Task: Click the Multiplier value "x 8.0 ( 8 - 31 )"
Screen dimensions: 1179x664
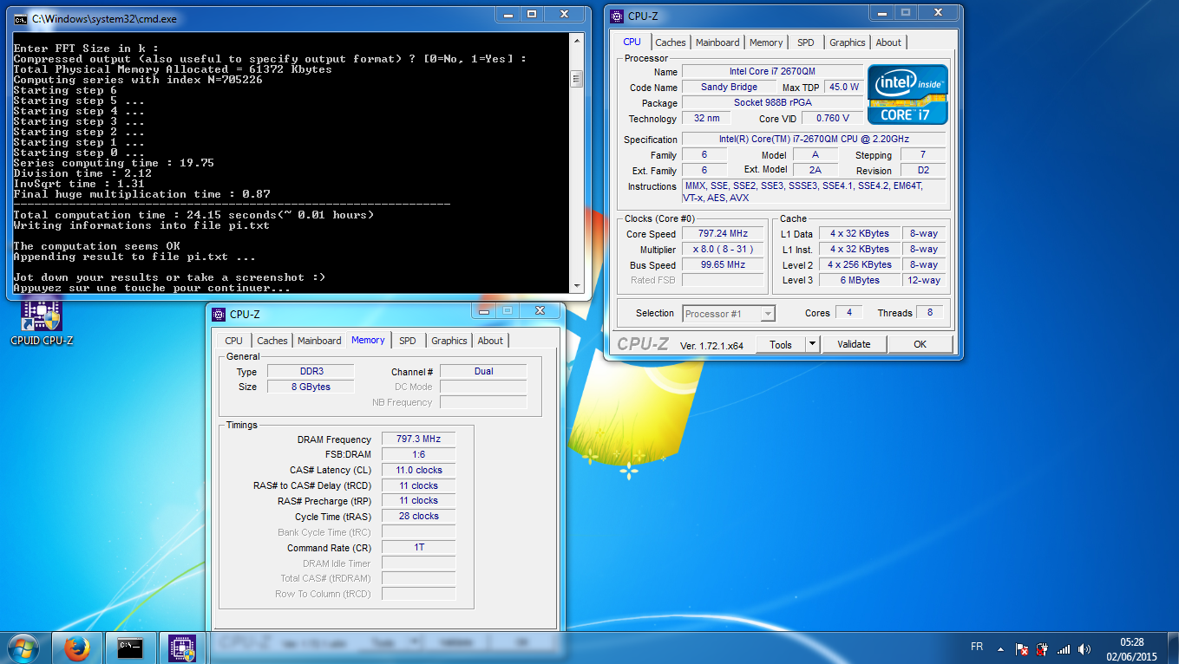Action: [x=722, y=249]
